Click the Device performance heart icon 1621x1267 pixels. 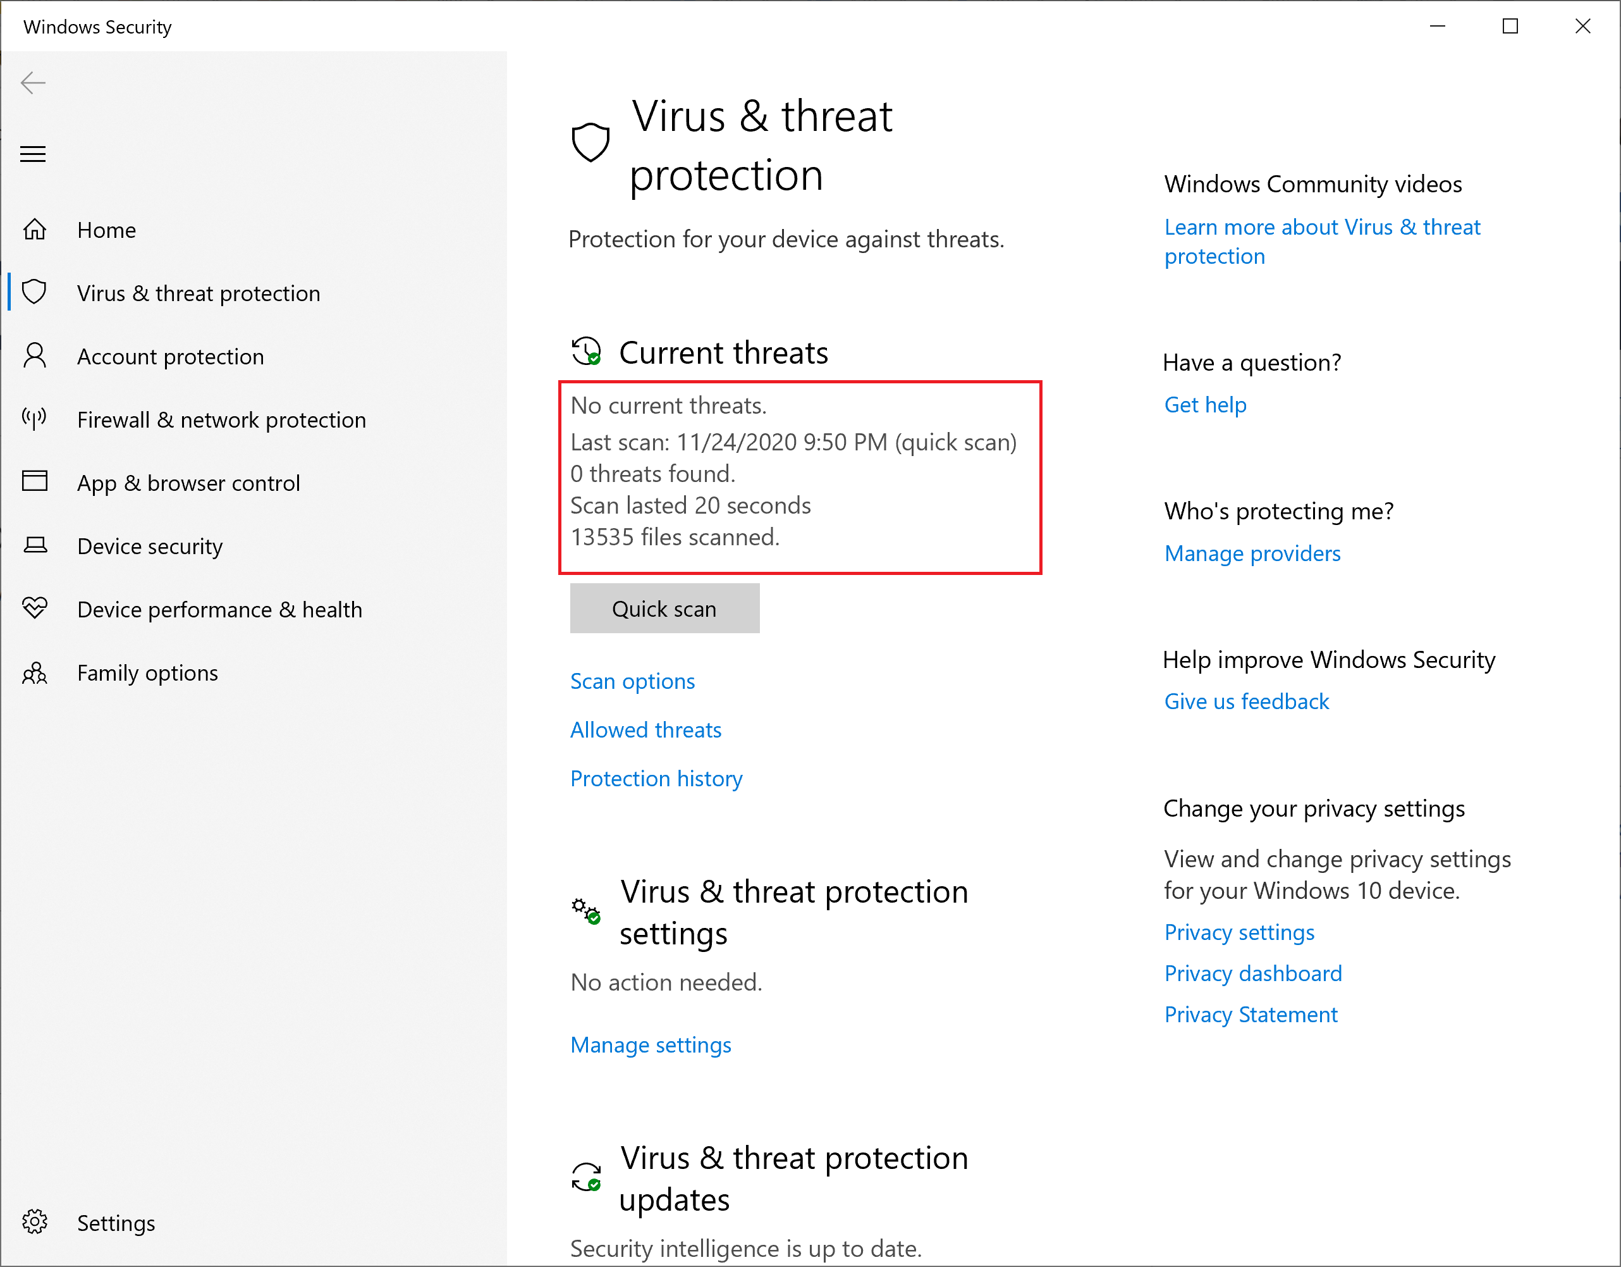(x=35, y=609)
